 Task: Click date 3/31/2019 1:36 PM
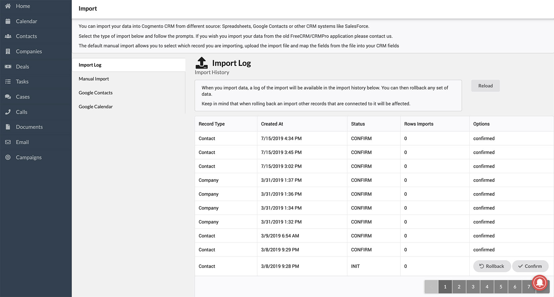(x=281, y=194)
